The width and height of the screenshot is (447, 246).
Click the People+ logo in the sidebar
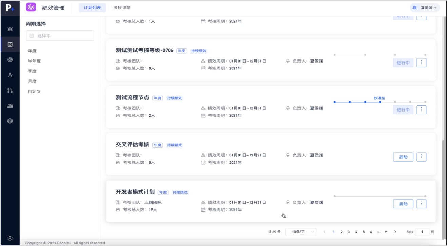click(10, 8)
